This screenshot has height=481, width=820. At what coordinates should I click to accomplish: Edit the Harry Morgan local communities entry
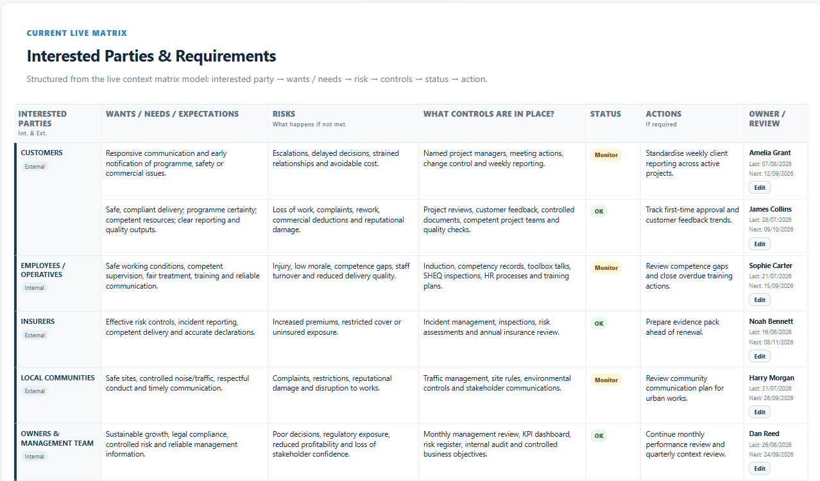coord(760,412)
